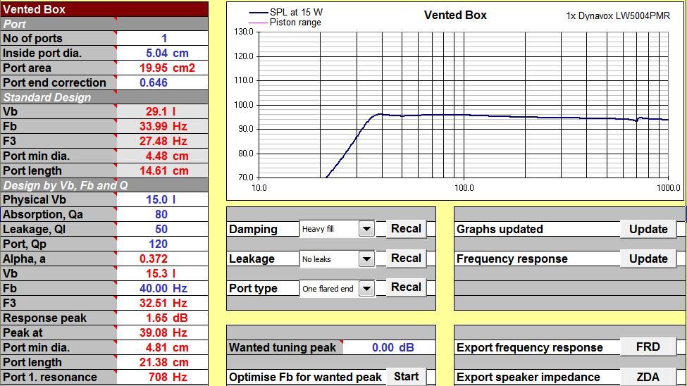Image resolution: width=687 pixels, height=386 pixels.
Task: Start optimising Fb for wanted peak
Action: [406, 377]
